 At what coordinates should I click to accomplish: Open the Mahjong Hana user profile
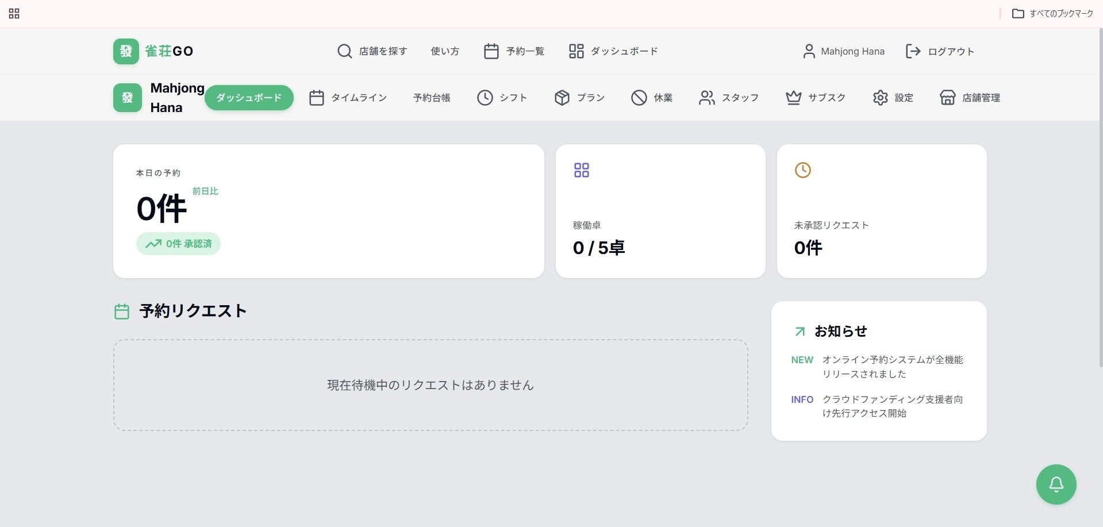[843, 51]
